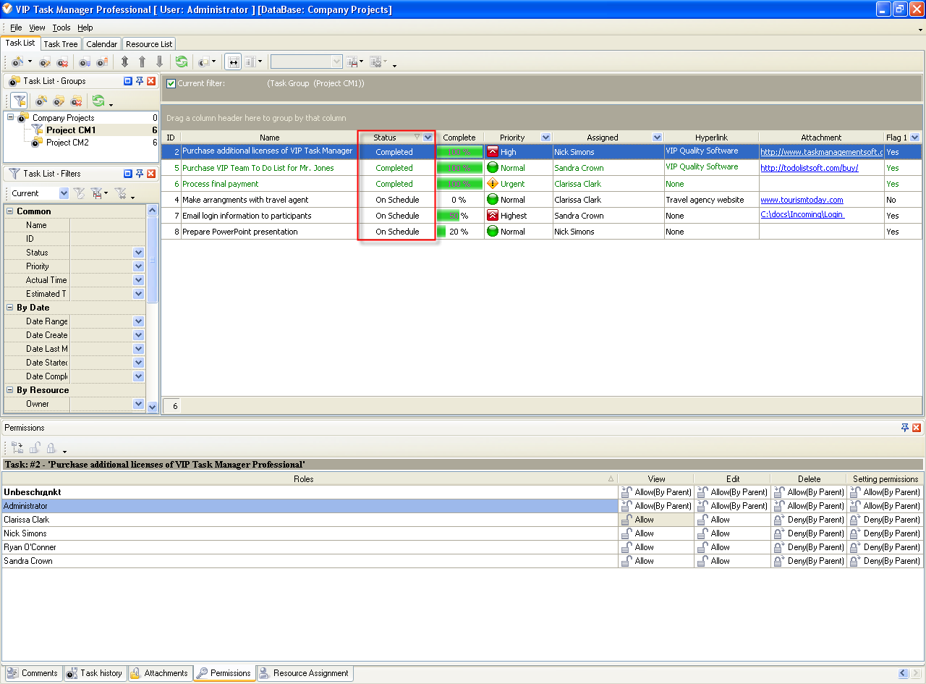The image size is (926, 684).
Task: Uncheck the Current filter checkbox
Action: coord(171,83)
